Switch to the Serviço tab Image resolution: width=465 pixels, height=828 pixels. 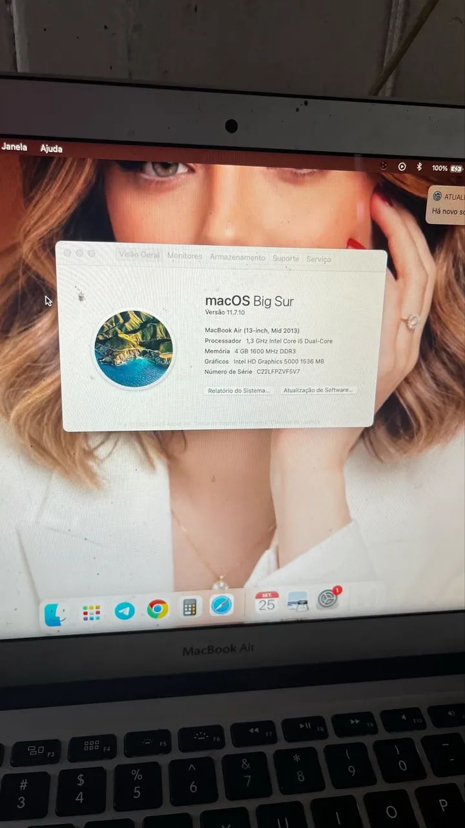(318, 259)
